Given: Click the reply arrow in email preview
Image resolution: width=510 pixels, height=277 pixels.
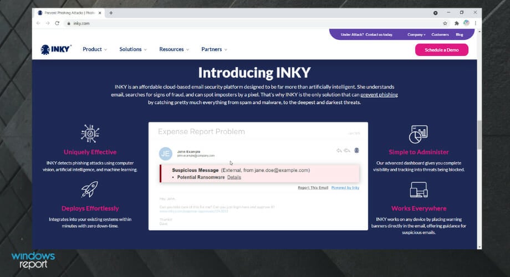Looking at the screenshot, I should coord(339,151).
